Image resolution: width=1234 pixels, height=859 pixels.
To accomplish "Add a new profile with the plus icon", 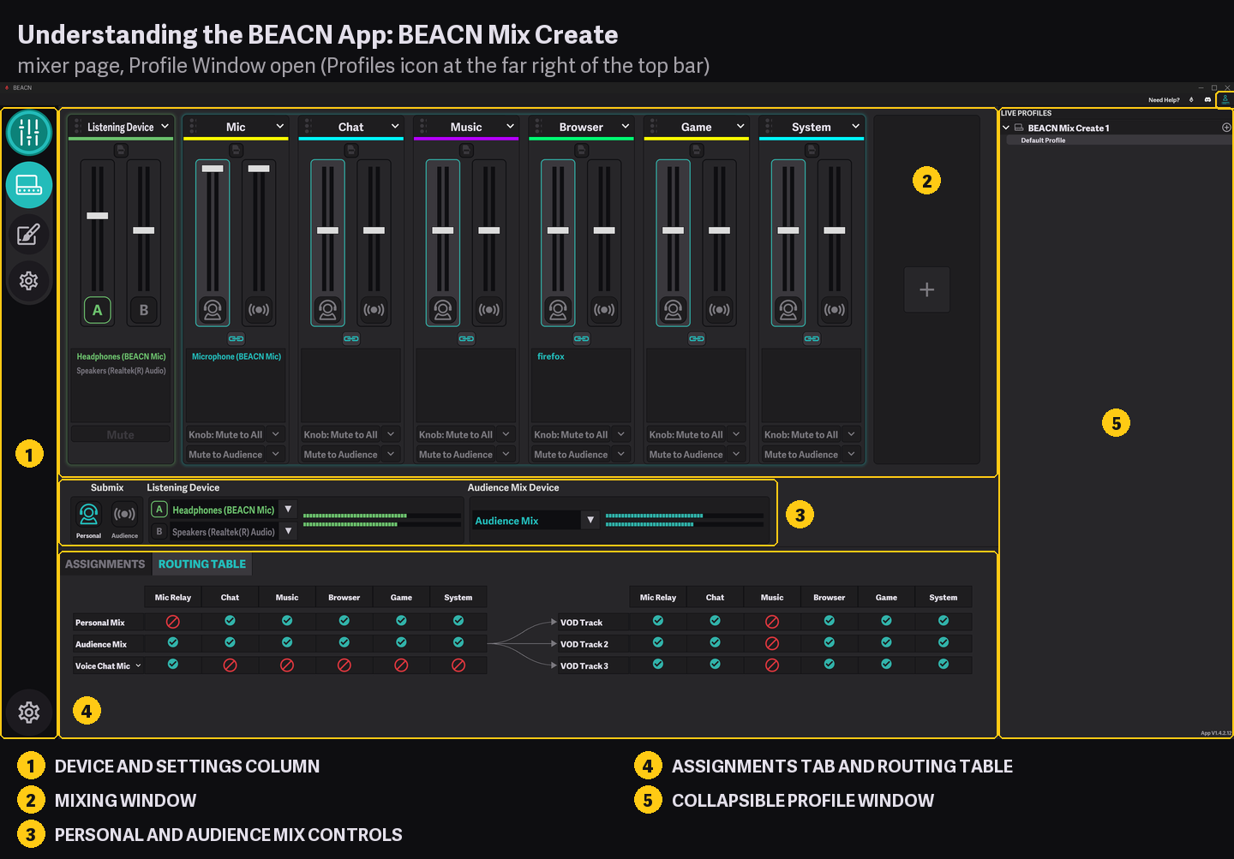I will 1226,128.
